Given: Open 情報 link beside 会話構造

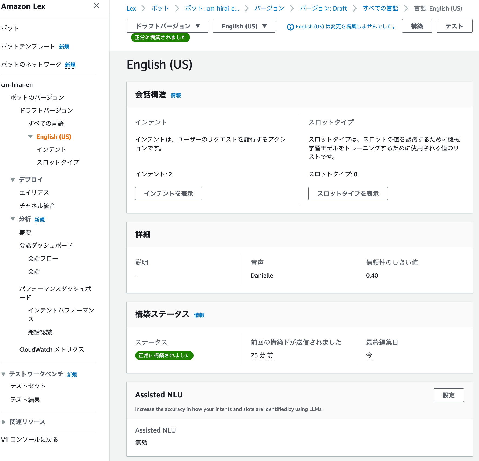Looking at the screenshot, I should pyautogui.click(x=176, y=96).
